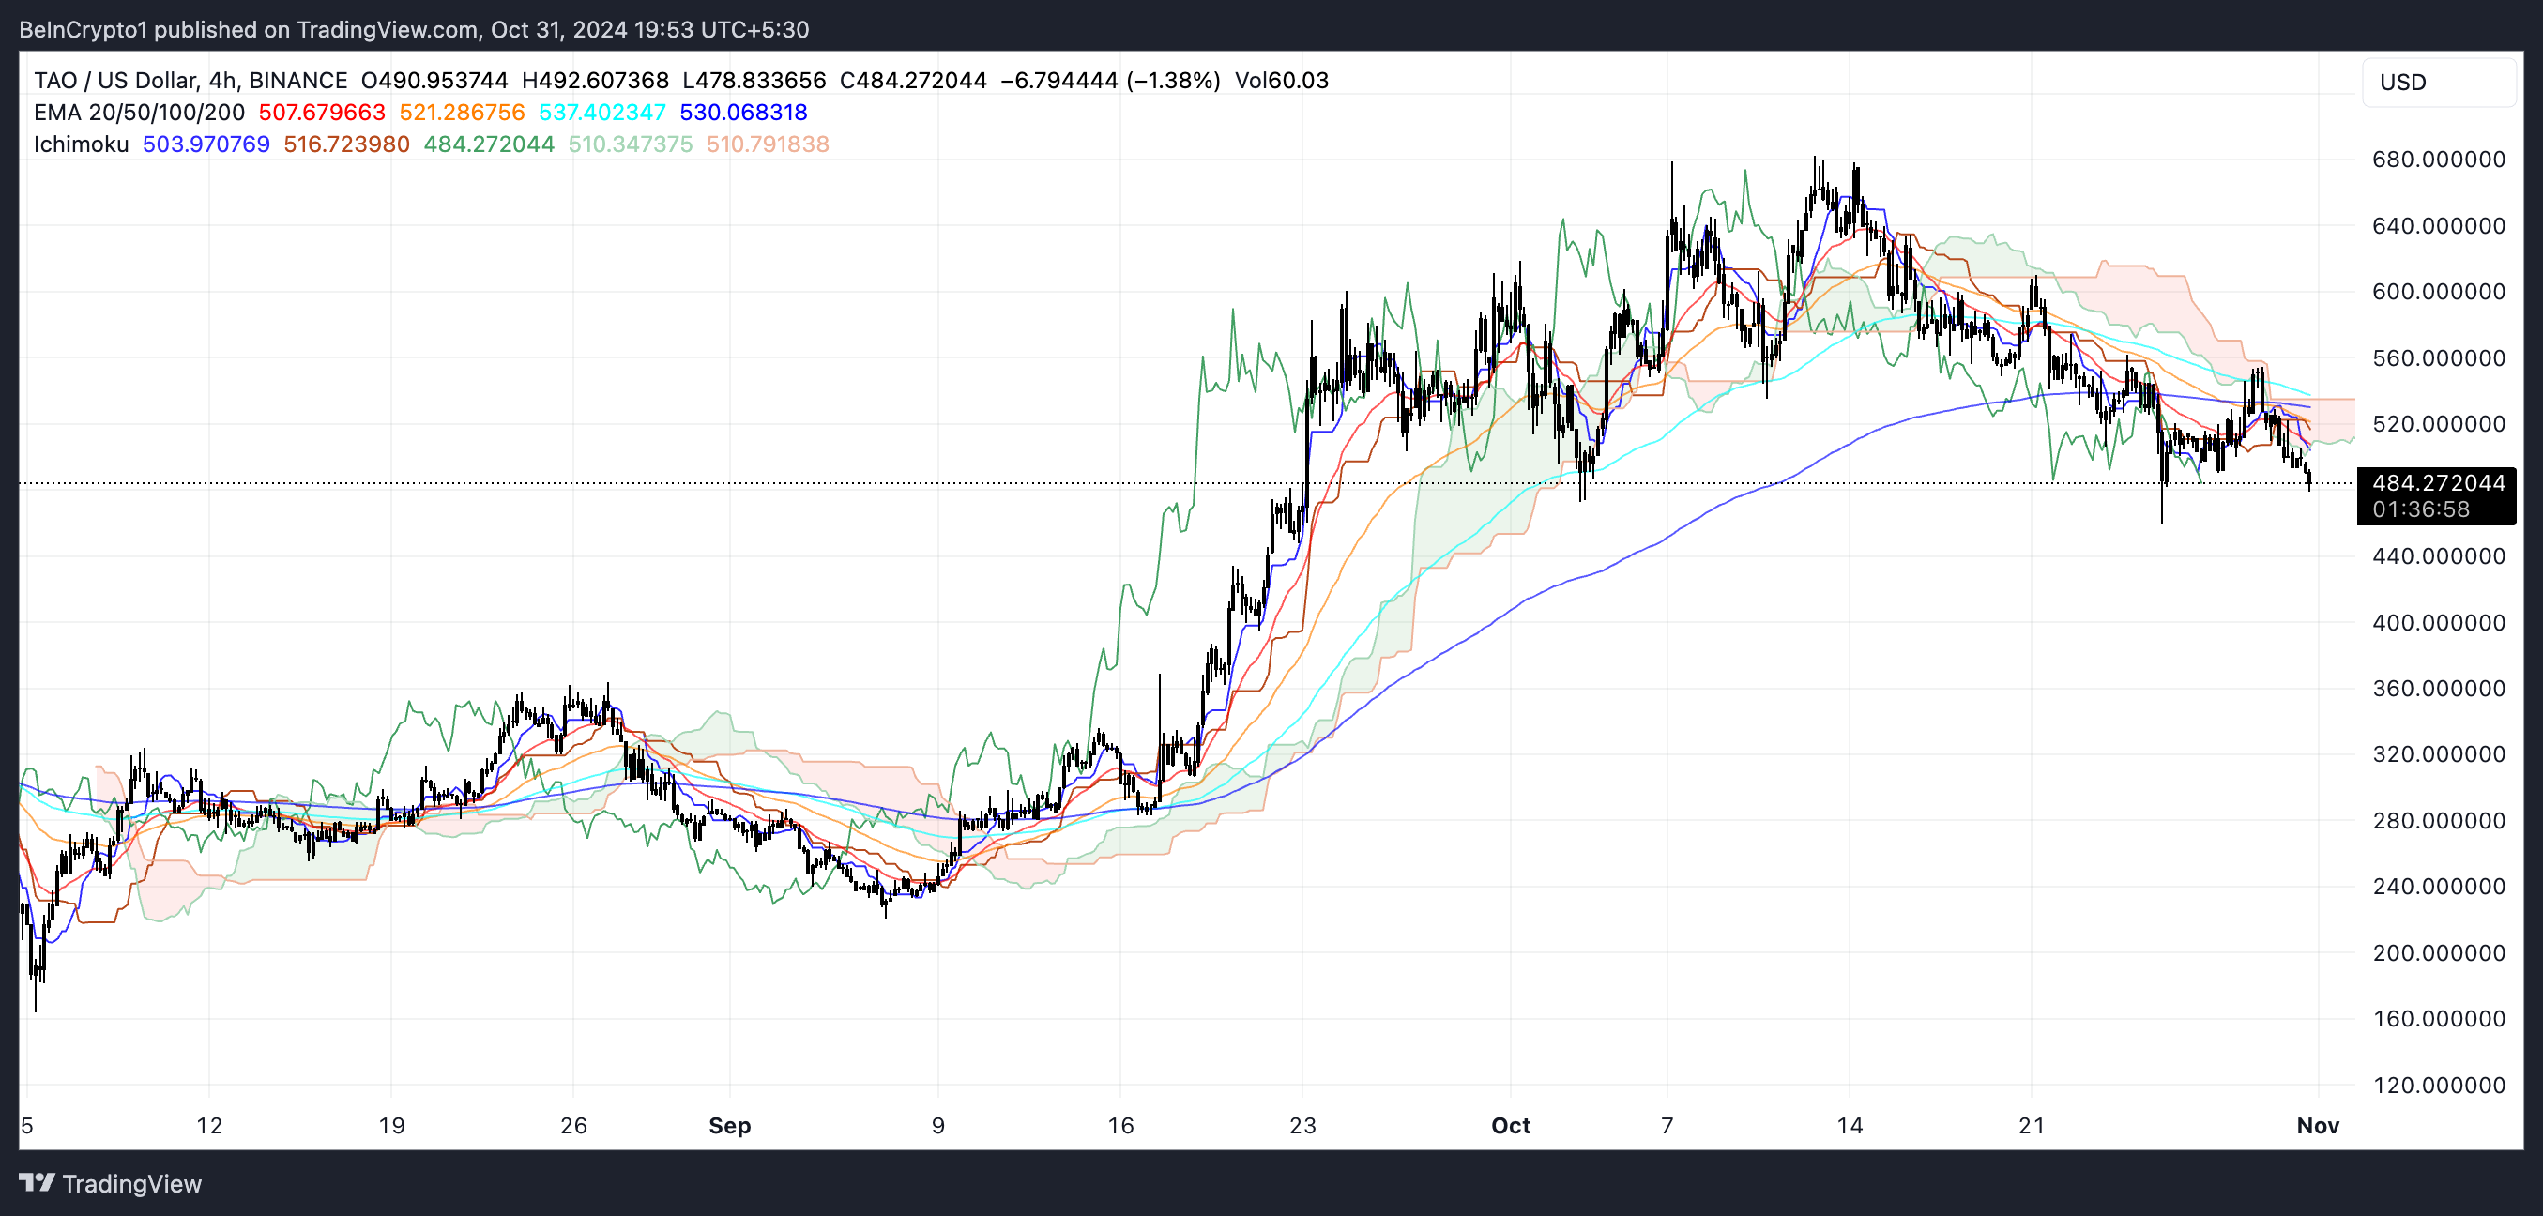The height and width of the screenshot is (1216, 2543).
Task: Click the cyan EMA 100 value 537.402347
Action: 602,113
